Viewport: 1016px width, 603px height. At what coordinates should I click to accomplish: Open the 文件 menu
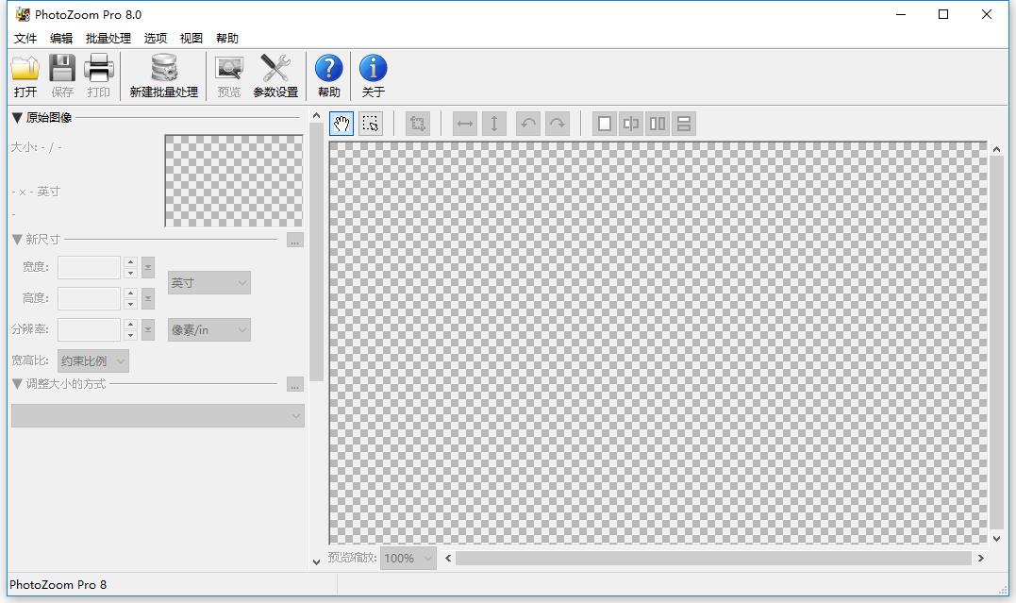(25, 39)
